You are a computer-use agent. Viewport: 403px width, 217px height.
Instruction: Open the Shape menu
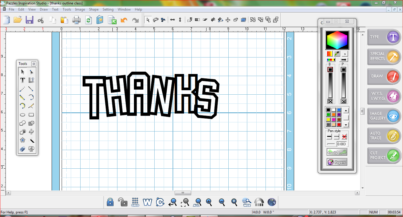pyautogui.click(x=94, y=9)
